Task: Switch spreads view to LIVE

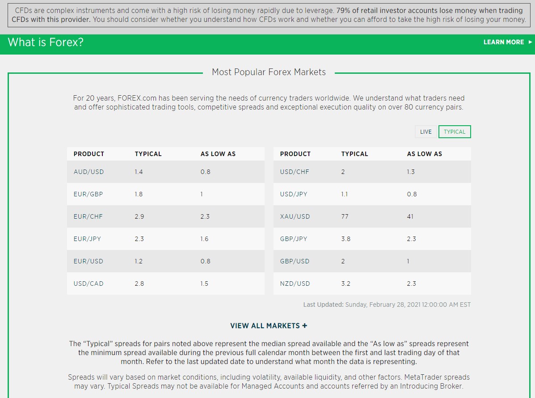Action: click(x=425, y=132)
